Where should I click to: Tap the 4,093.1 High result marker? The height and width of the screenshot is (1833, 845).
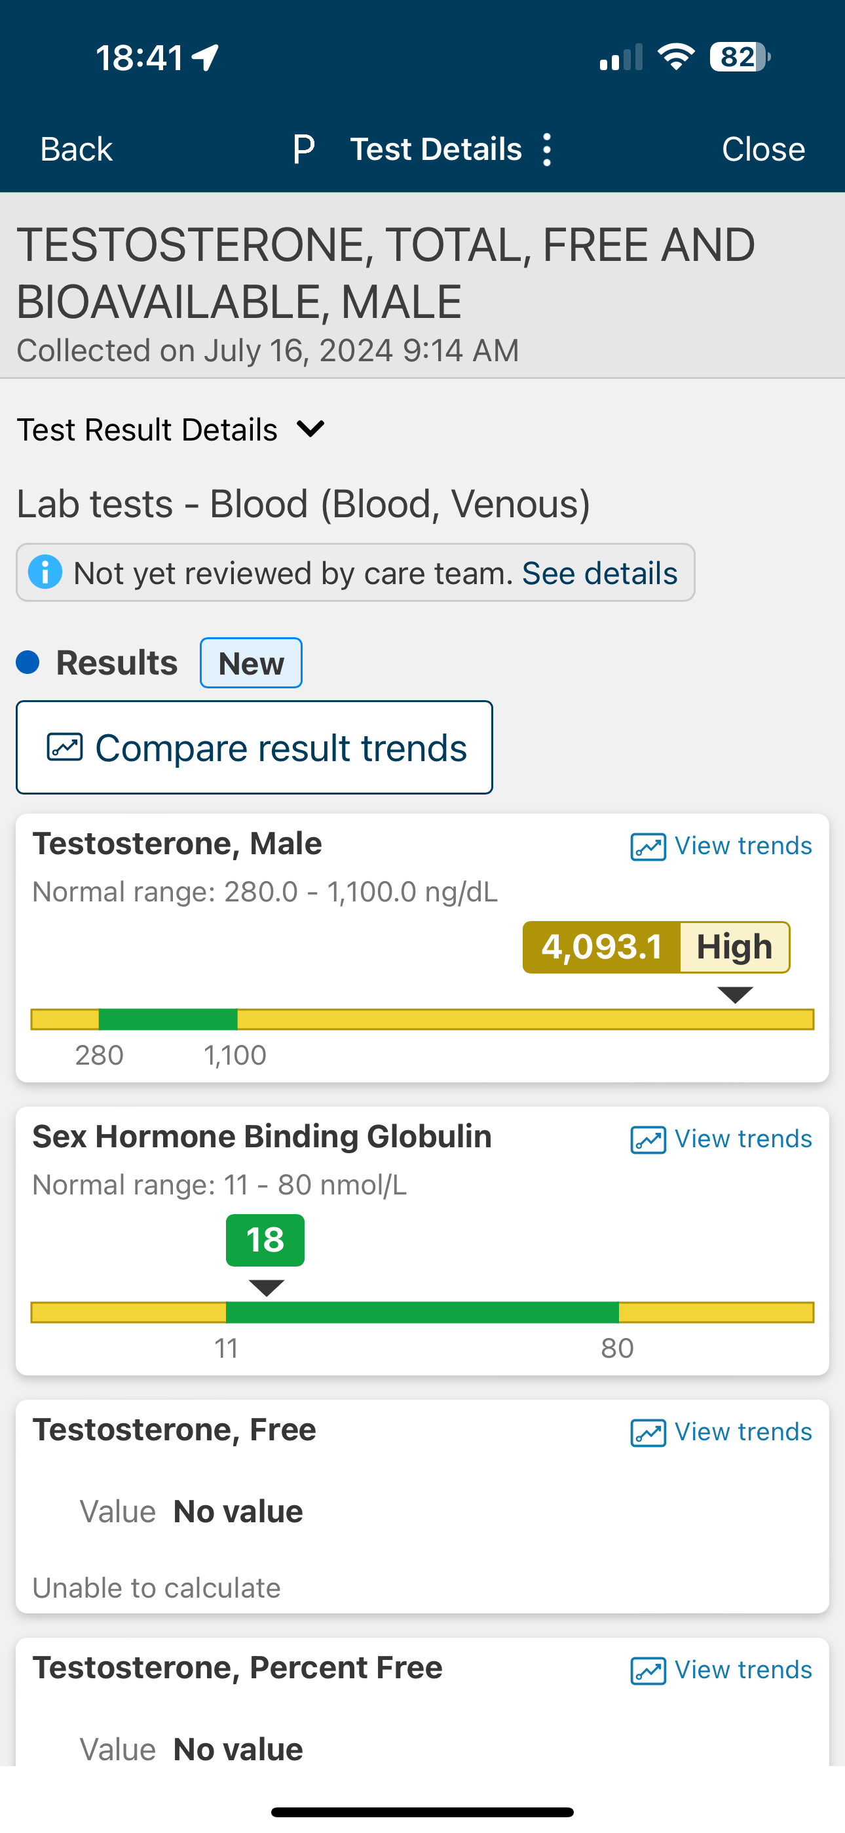click(x=656, y=947)
